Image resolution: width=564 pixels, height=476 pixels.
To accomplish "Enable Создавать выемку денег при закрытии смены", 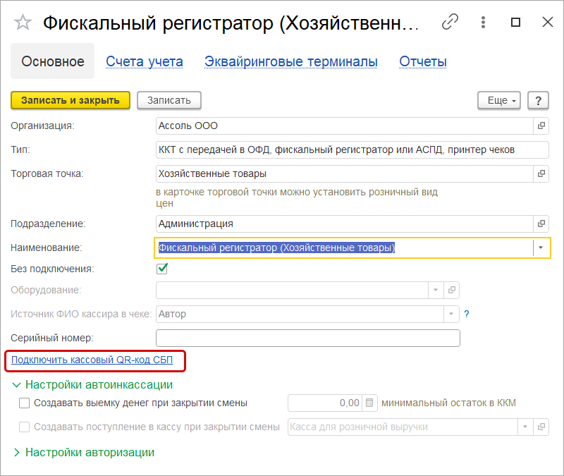I will (x=24, y=403).
